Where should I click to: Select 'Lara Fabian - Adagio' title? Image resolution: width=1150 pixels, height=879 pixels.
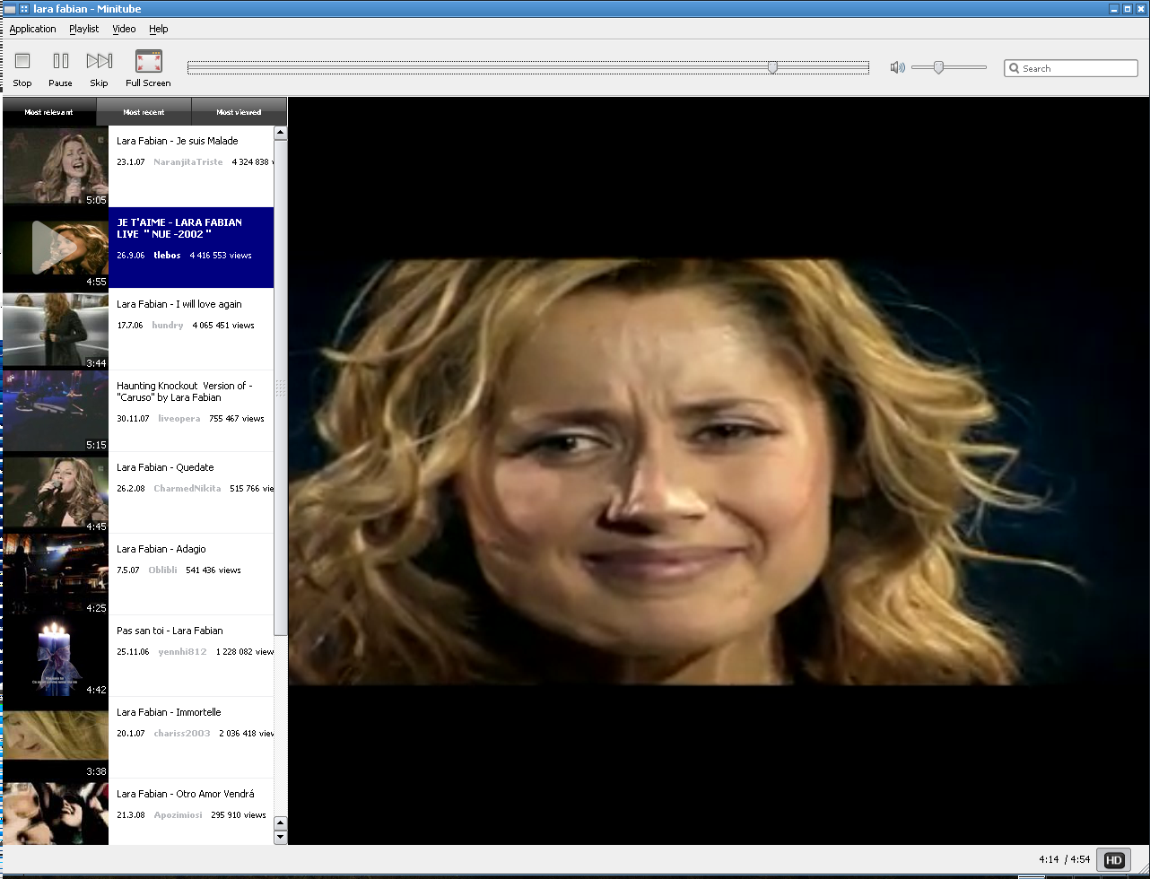click(x=161, y=549)
